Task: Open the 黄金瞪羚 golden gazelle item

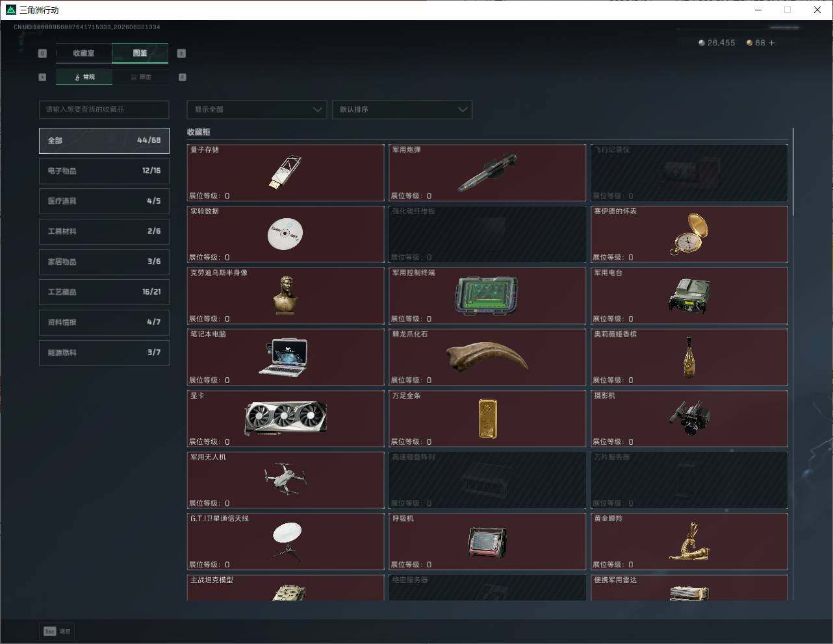Action: [689, 541]
